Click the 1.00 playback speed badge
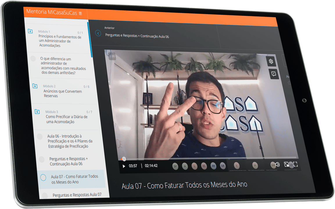335x209 pixels. 112,56
